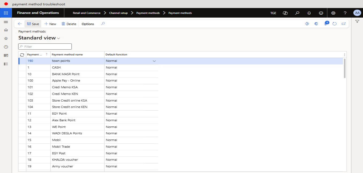The width and height of the screenshot is (363, 173).
Task: Open Copilot icon in top bar
Action: tap(285, 13)
